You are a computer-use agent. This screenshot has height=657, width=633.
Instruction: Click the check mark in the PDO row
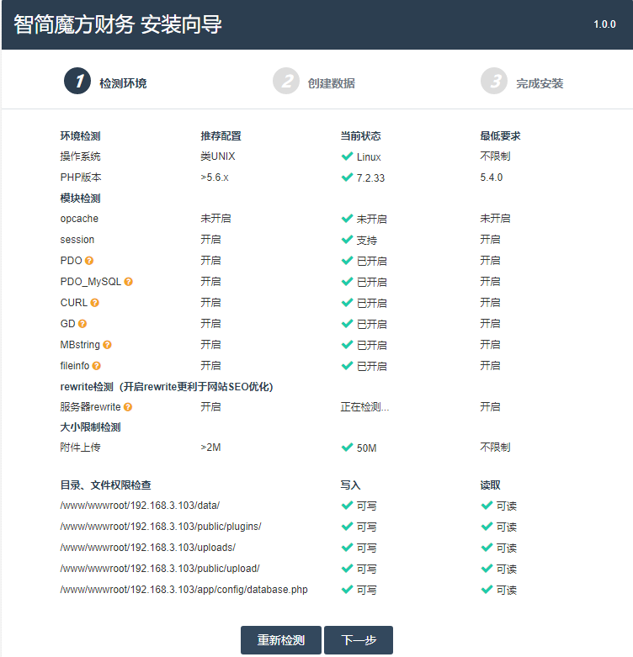coord(347,261)
